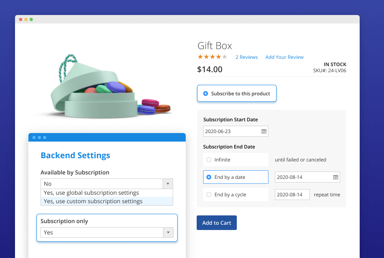Choose the Infinite end date option
Viewport: 384px width, 258px height.
coord(209,160)
